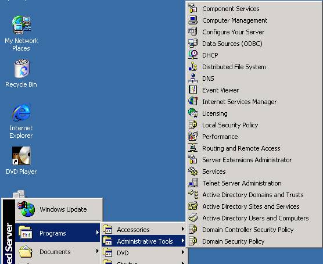Click the DNS icon
This screenshot has width=323, height=264.
193,78
